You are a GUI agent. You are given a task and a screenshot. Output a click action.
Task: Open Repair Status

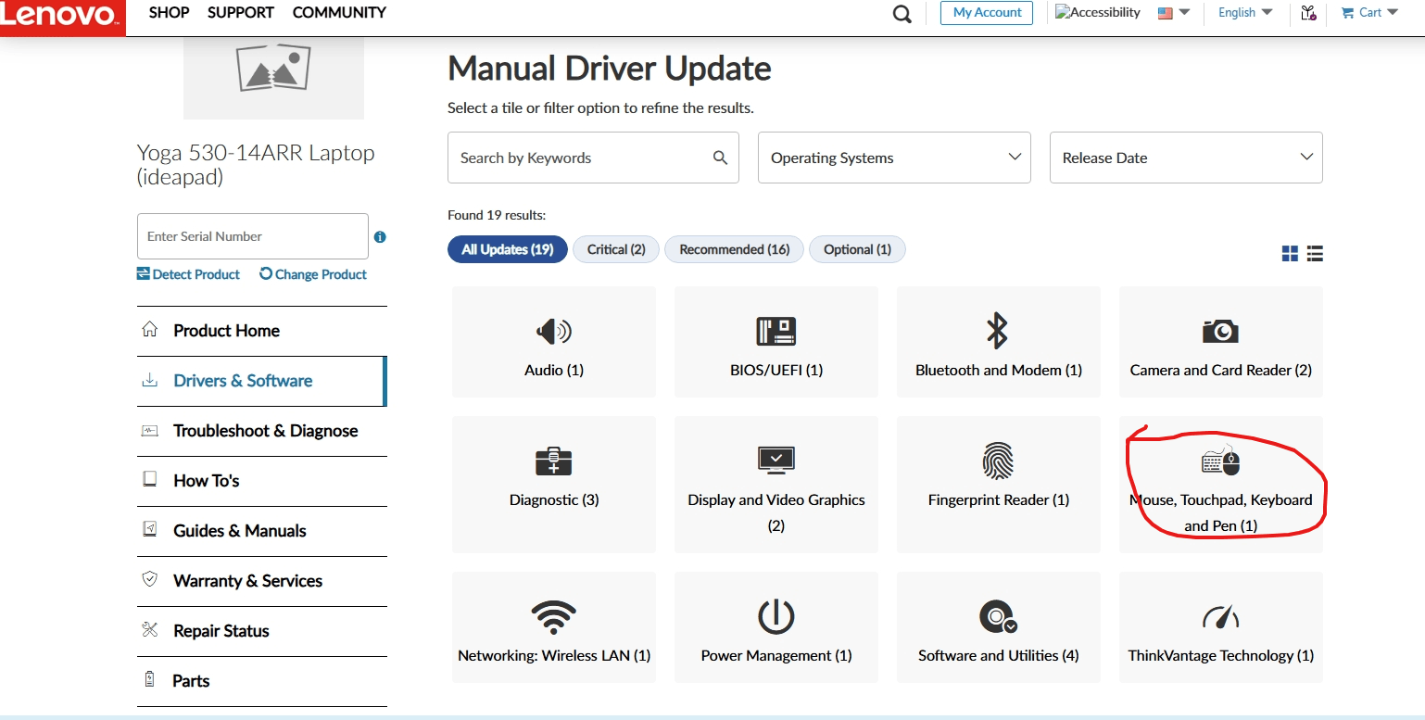pyautogui.click(x=262, y=631)
